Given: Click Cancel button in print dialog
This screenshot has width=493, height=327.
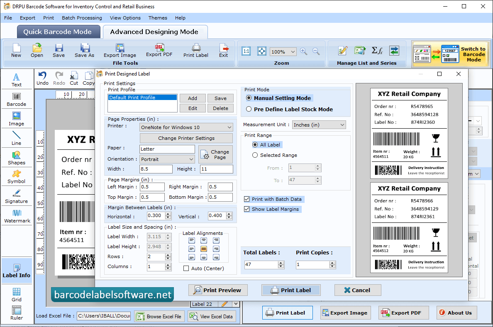Looking at the screenshot, I should pyautogui.click(x=357, y=290).
